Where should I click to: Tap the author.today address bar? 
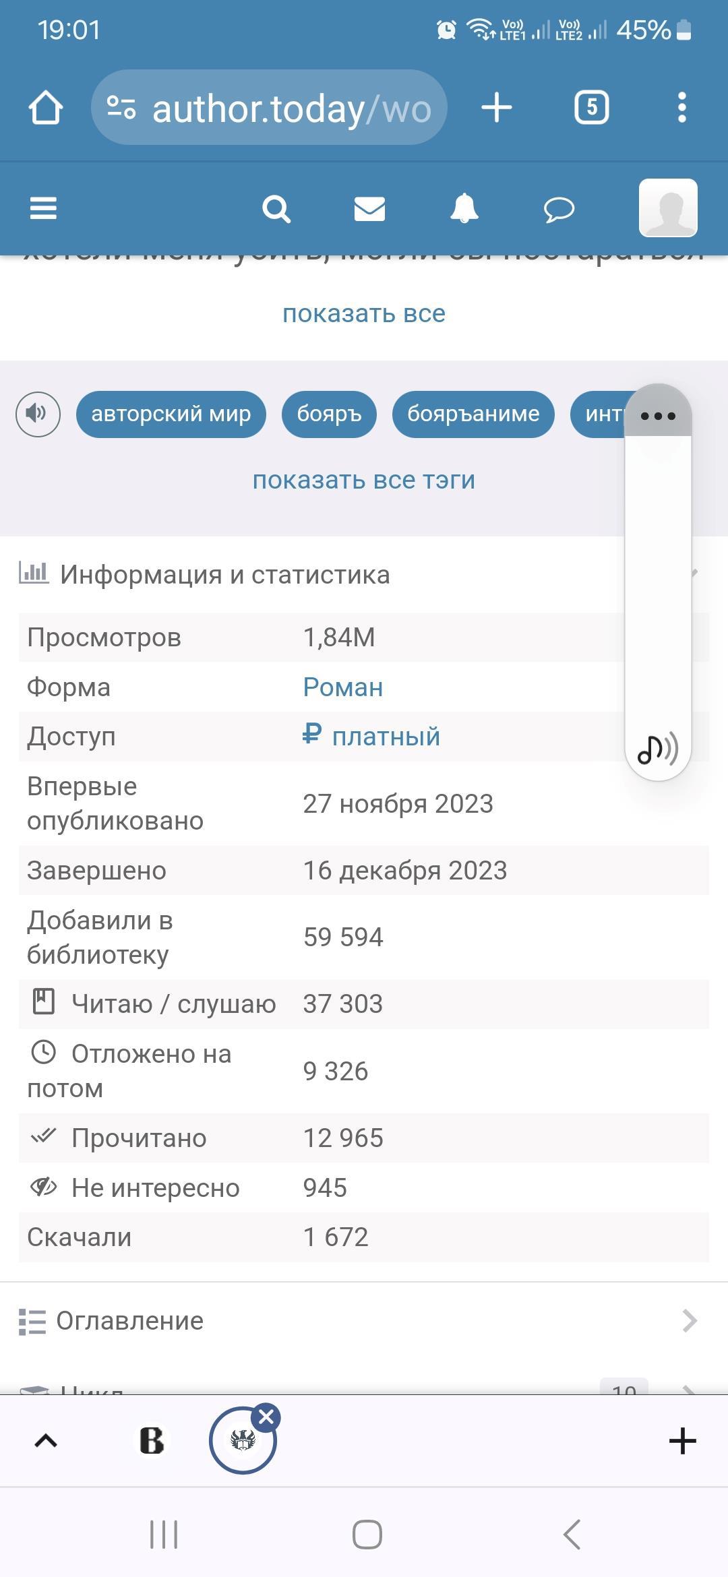(270, 108)
